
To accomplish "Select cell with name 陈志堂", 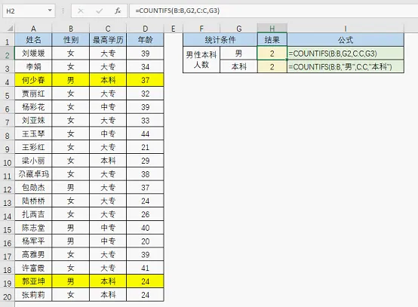I will coord(33,228).
